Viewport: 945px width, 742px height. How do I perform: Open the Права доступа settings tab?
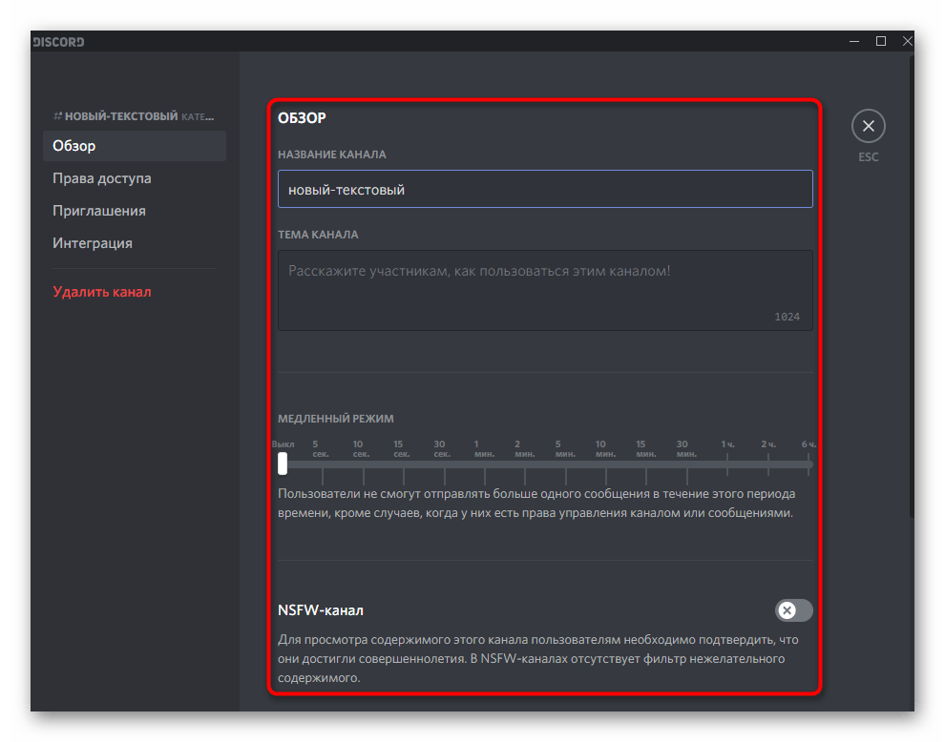[135, 178]
